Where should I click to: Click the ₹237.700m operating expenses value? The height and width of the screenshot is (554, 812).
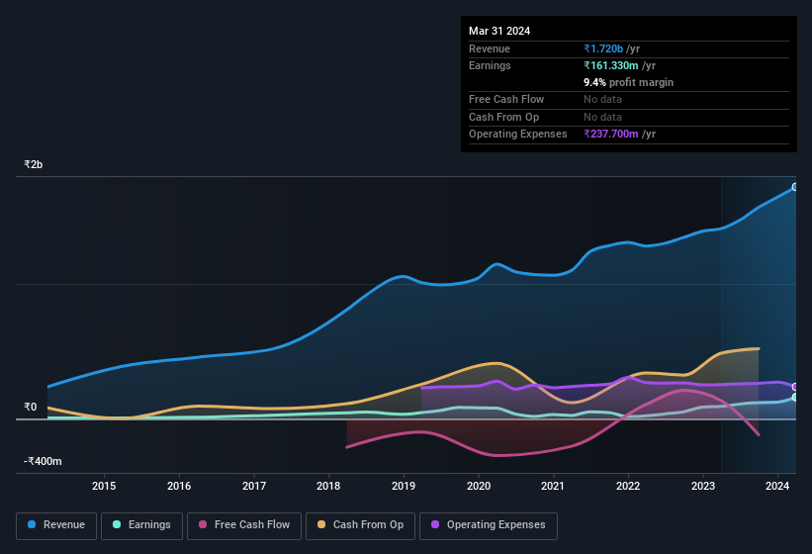611,135
